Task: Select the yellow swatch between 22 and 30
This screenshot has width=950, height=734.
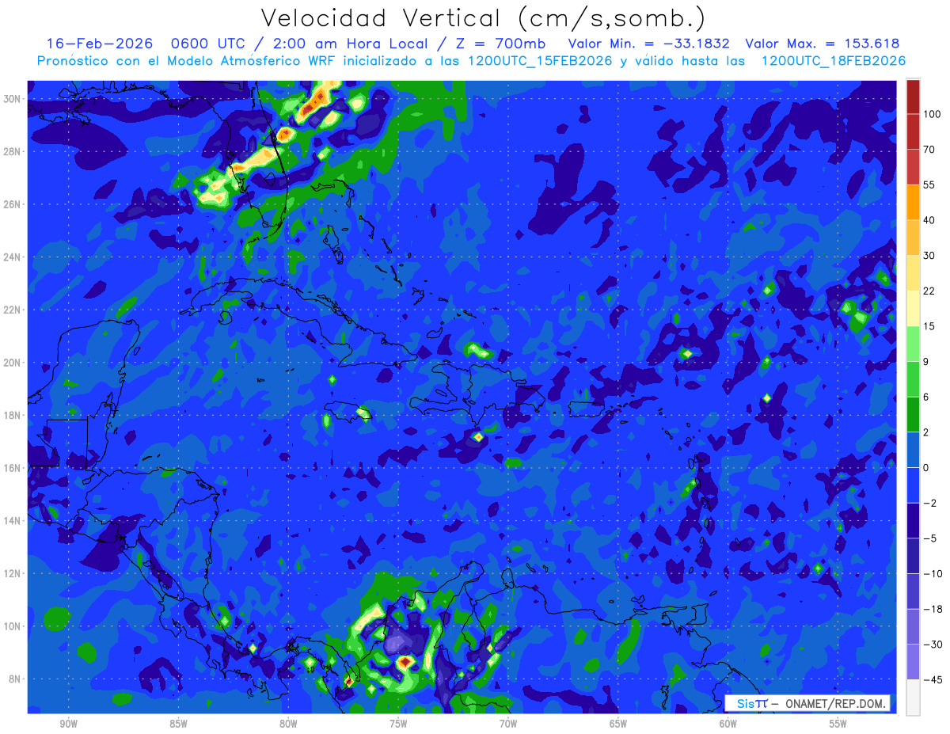Action: pyautogui.click(x=913, y=273)
